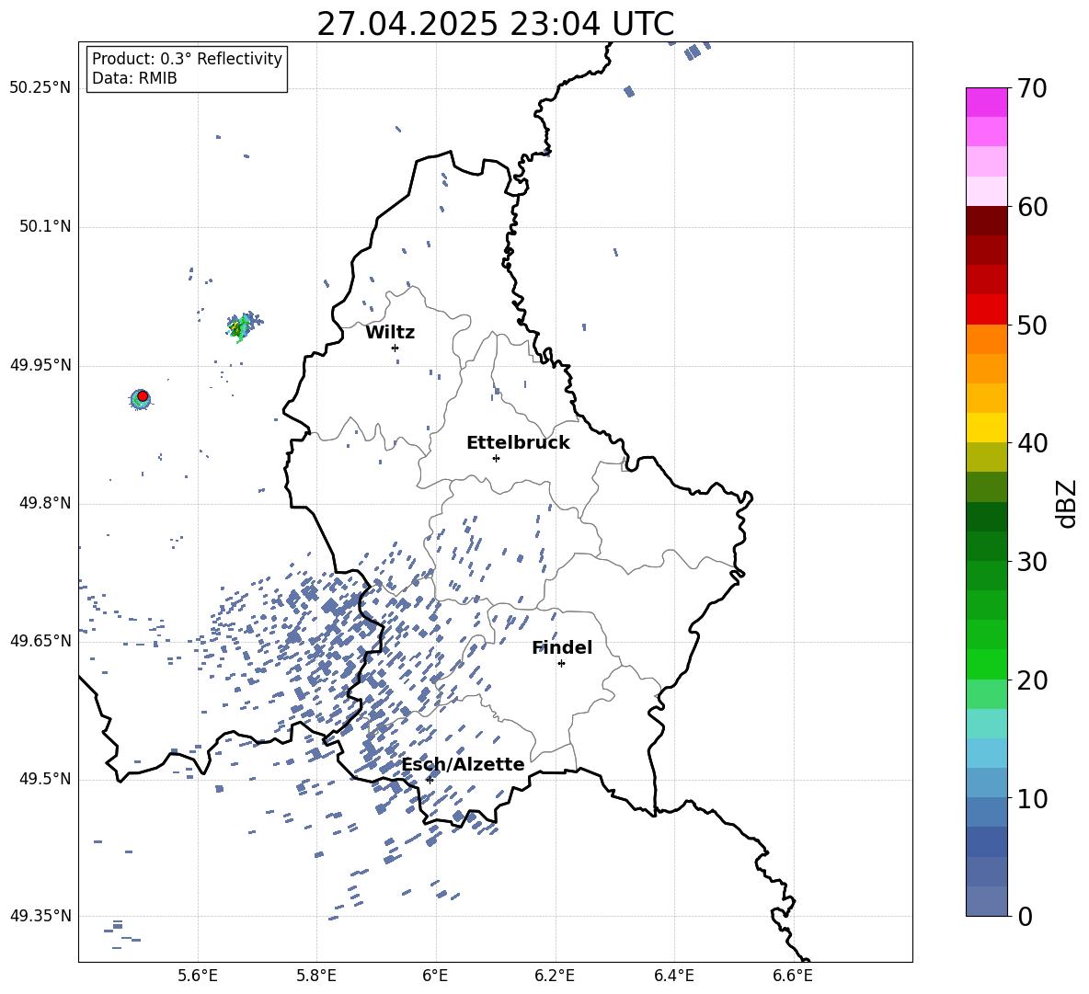Click the colorbar tick label 10
Viewport: 1089px width, 994px height.
[x=1032, y=798]
